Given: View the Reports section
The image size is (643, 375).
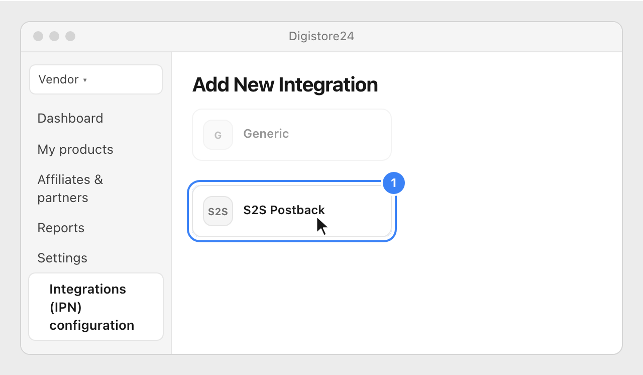Looking at the screenshot, I should click(x=61, y=228).
